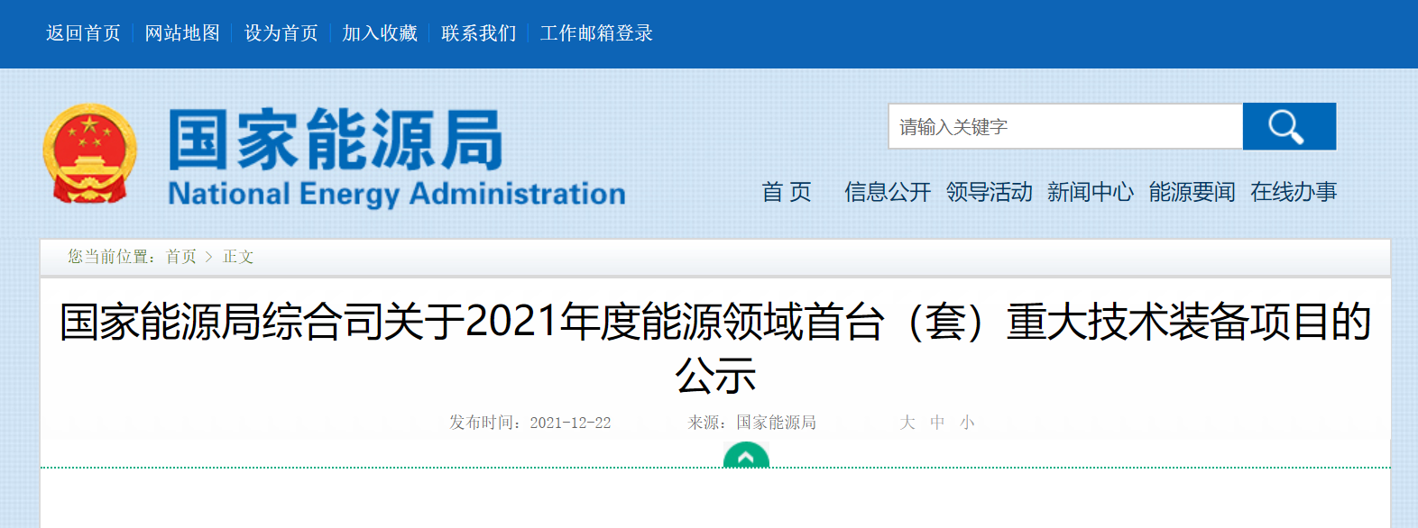Click the green scroll-up arrow icon
1418x528 pixels.
coord(746,456)
